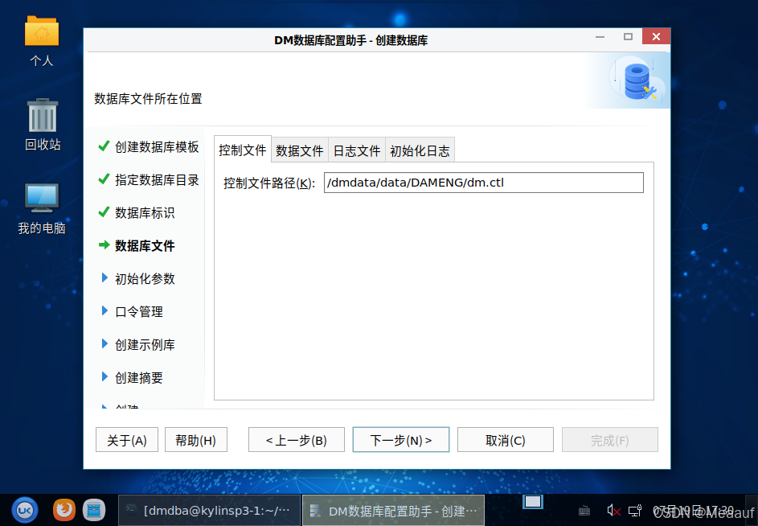The width and height of the screenshot is (758, 526).
Task: Click the muted volume tray icon
Action: point(613,510)
